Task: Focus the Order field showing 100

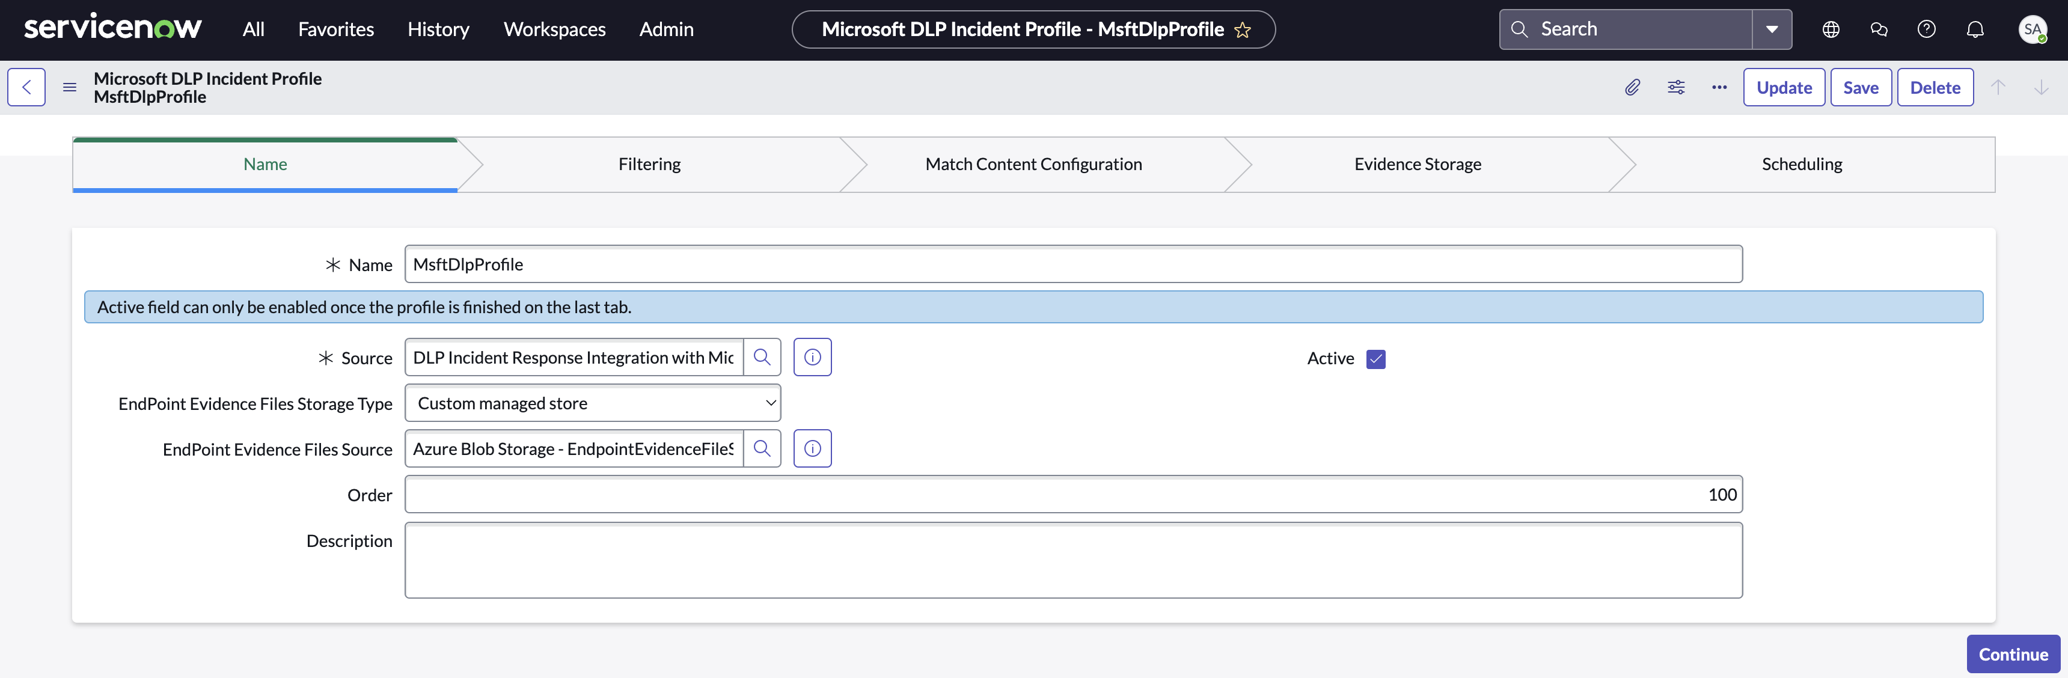Action: [1073, 494]
